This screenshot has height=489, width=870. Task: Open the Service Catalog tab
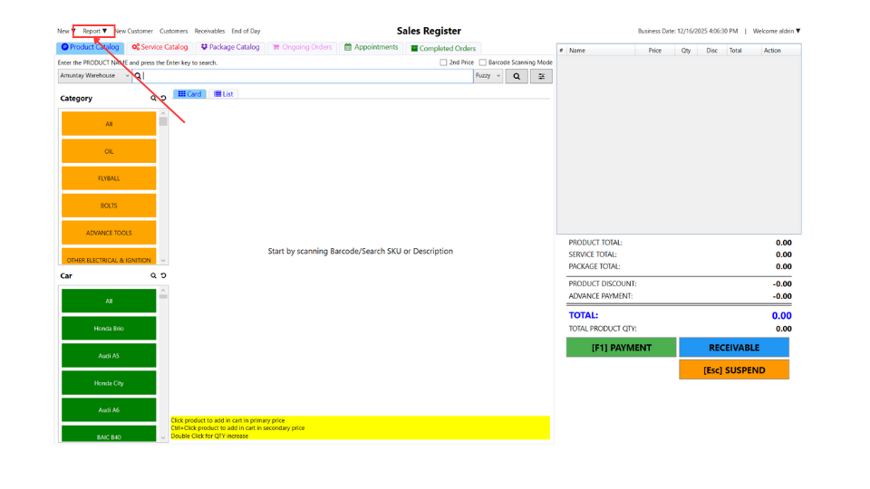tap(159, 47)
